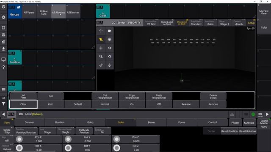This screenshot has height=152, width=271.
Task: Open My First View in the view bar
Action: (264, 11)
